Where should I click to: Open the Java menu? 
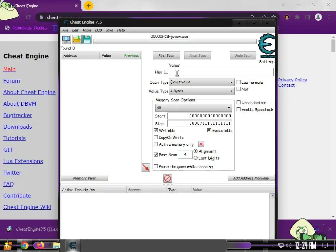click(110, 30)
